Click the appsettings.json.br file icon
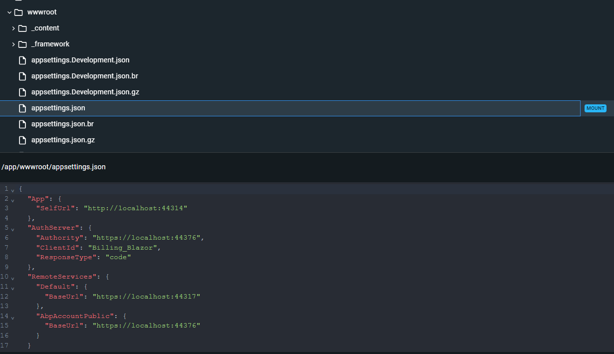The height and width of the screenshot is (354, 614). click(x=22, y=124)
